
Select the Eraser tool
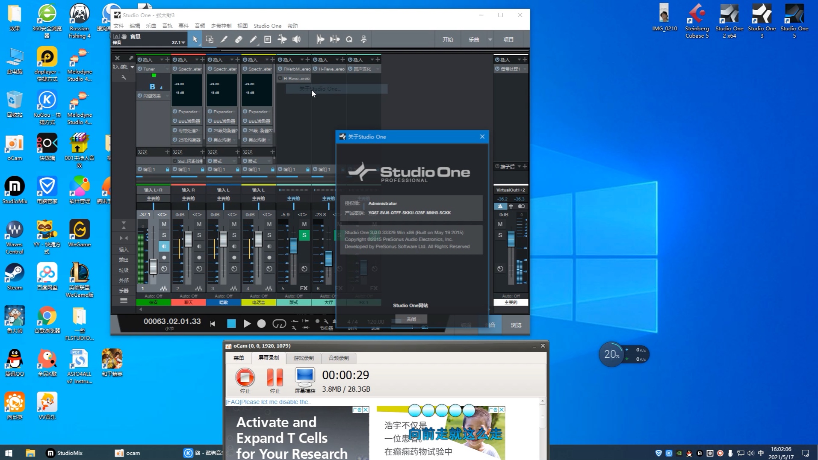click(239, 39)
